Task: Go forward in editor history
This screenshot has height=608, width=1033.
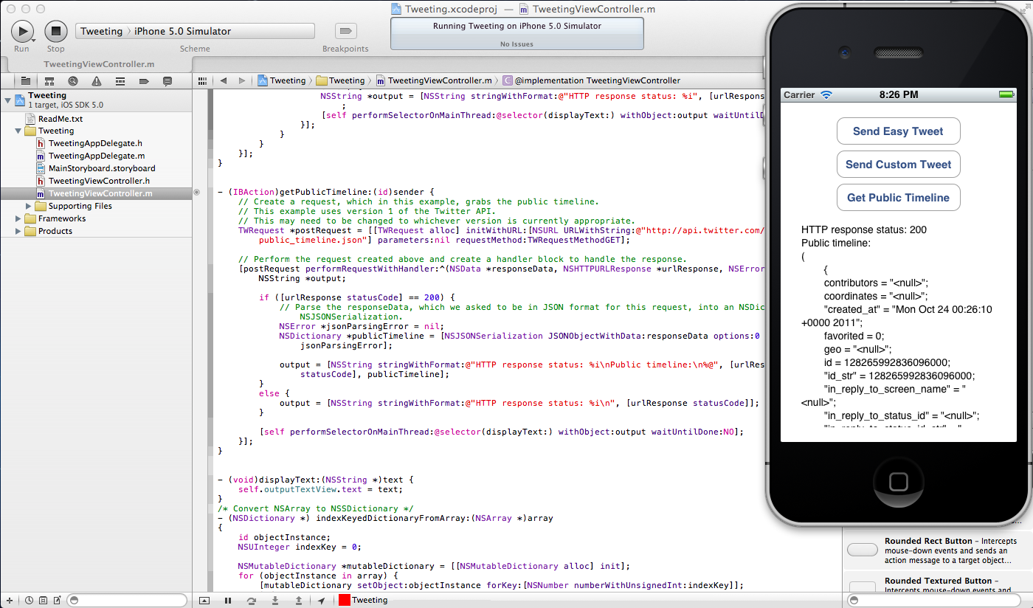Action: (x=242, y=80)
